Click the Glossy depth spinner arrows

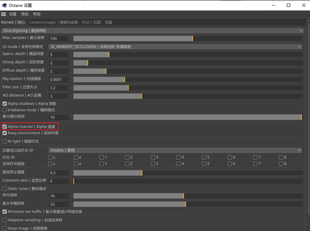(69, 63)
